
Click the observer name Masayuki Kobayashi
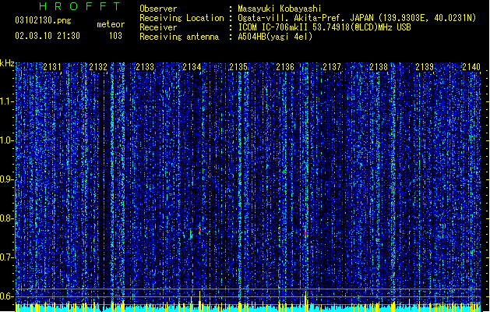coord(280,9)
